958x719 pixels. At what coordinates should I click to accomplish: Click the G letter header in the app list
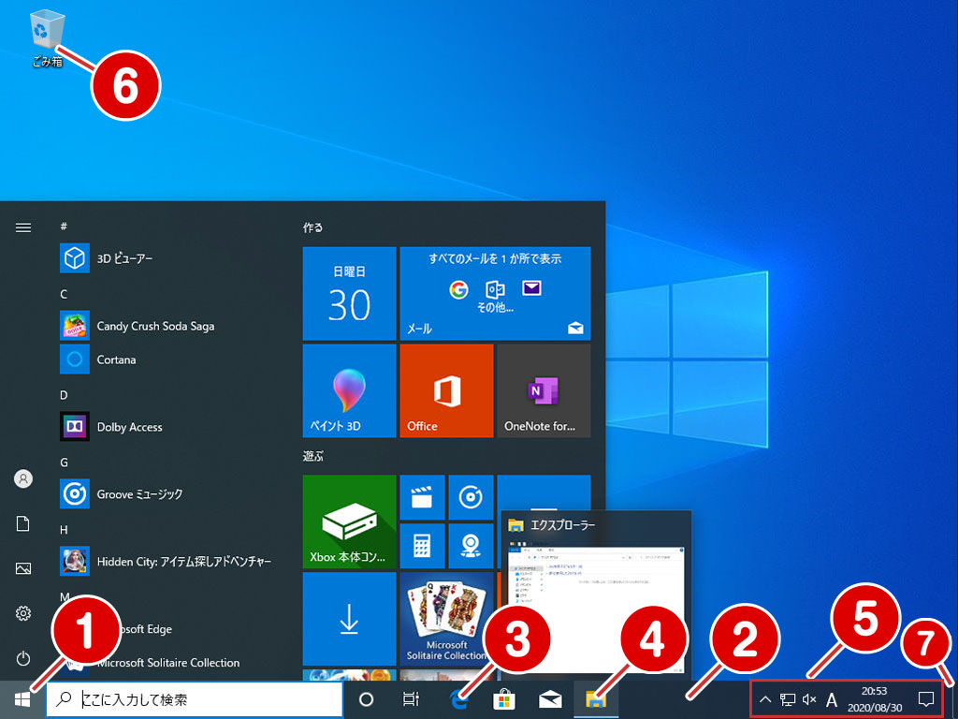64,462
